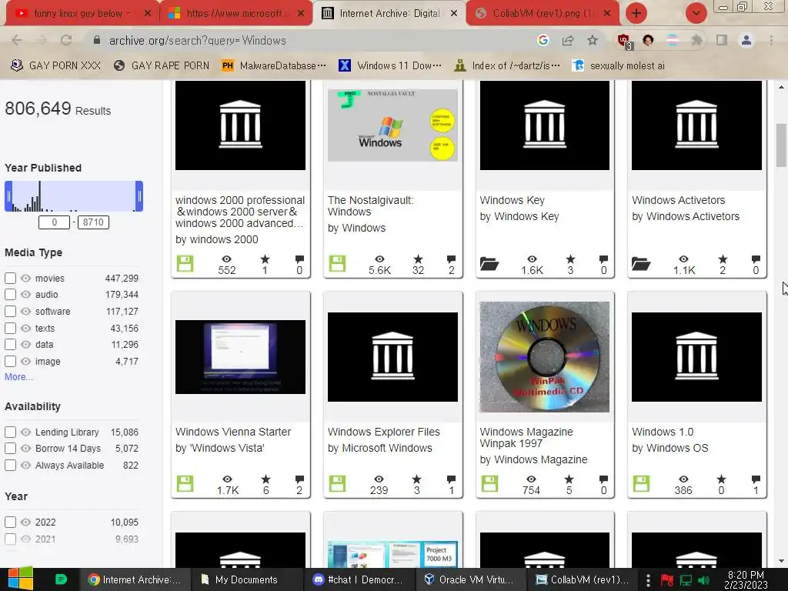788x591 pixels.
Task: Switch to Discord #chat taskbar button
Action: pyautogui.click(x=359, y=580)
